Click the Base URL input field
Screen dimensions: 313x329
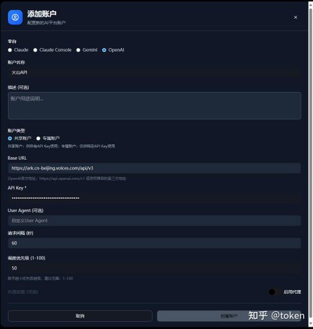(155, 168)
